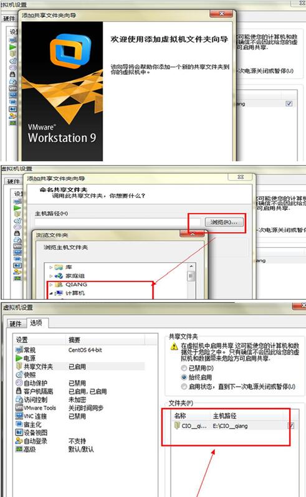The height and width of the screenshot is (497, 306).
Task: Select the 设备视图 icon
Action: click(19, 432)
